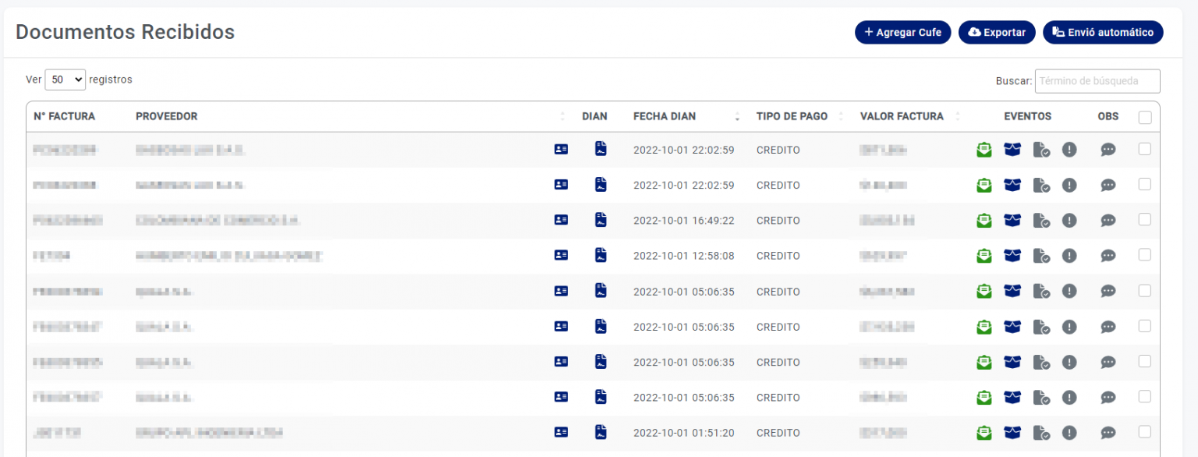Select the checkbox on the 01:51:20 row
This screenshot has width=1198, height=457.
click(1144, 432)
